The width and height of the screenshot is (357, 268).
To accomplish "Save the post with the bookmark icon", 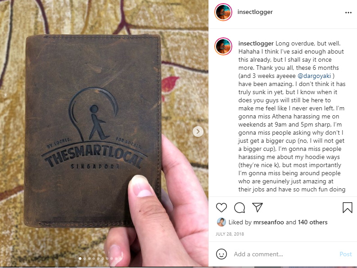I will click(348, 207).
